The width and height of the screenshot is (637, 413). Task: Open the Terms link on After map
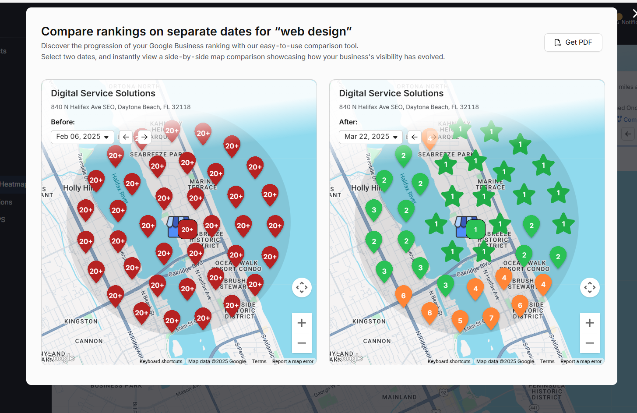(547, 361)
